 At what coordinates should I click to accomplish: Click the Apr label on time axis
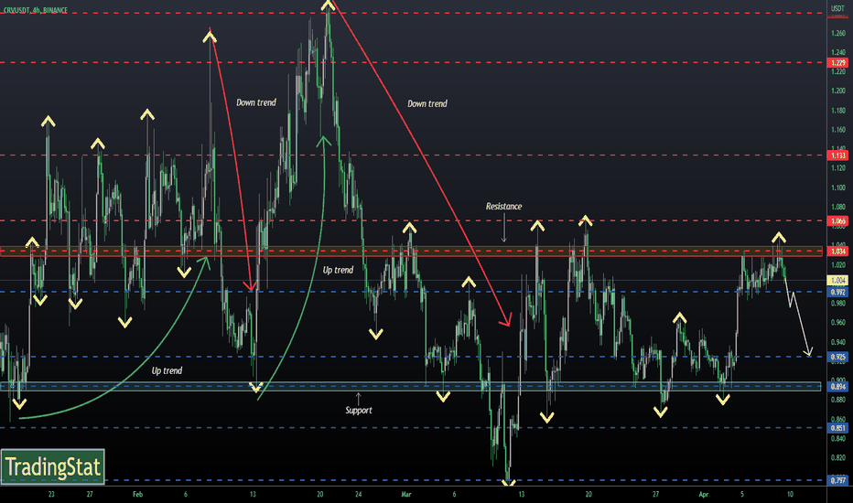point(704,494)
